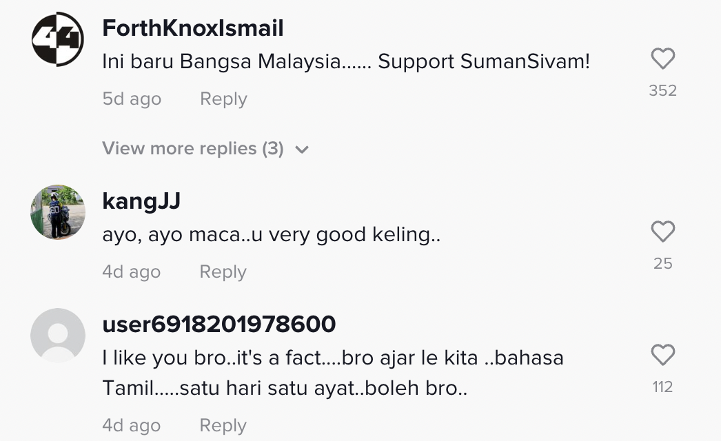Open kangJJ's motorcycle profile photo
Viewport: 721px width, 441px height.
coord(58,212)
